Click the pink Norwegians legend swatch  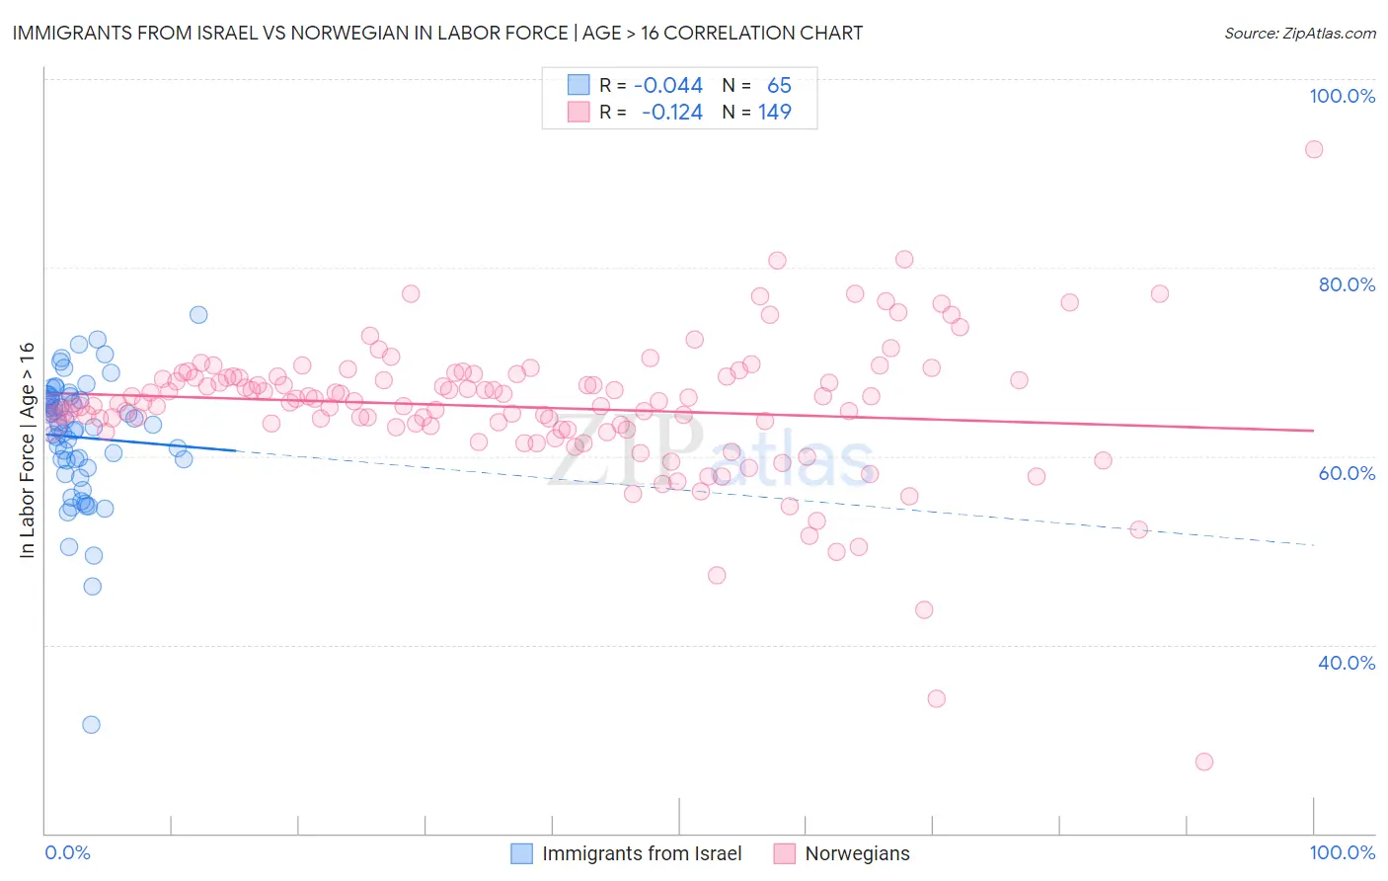point(785,853)
